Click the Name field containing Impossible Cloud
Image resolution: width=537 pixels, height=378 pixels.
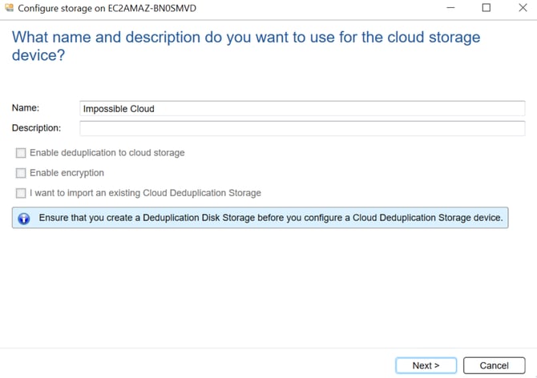(x=302, y=108)
